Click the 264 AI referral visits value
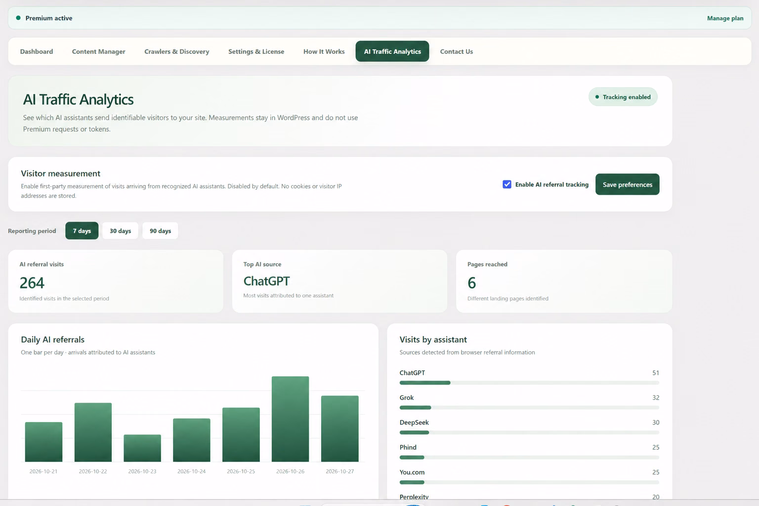Viewport: 759px width, 506px height. (x=32, y=283)
